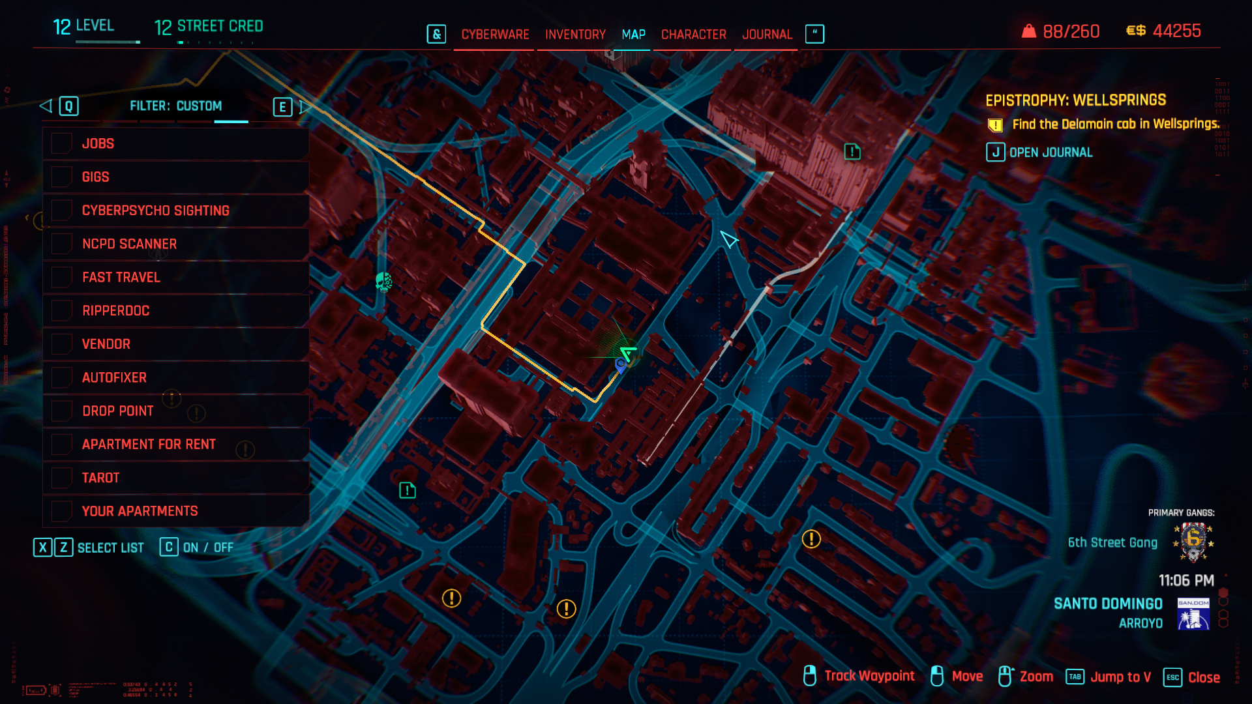Click the green player location arrow
Screen dimensions: 1252x704
pyautogui.click(x=629, y=353)
